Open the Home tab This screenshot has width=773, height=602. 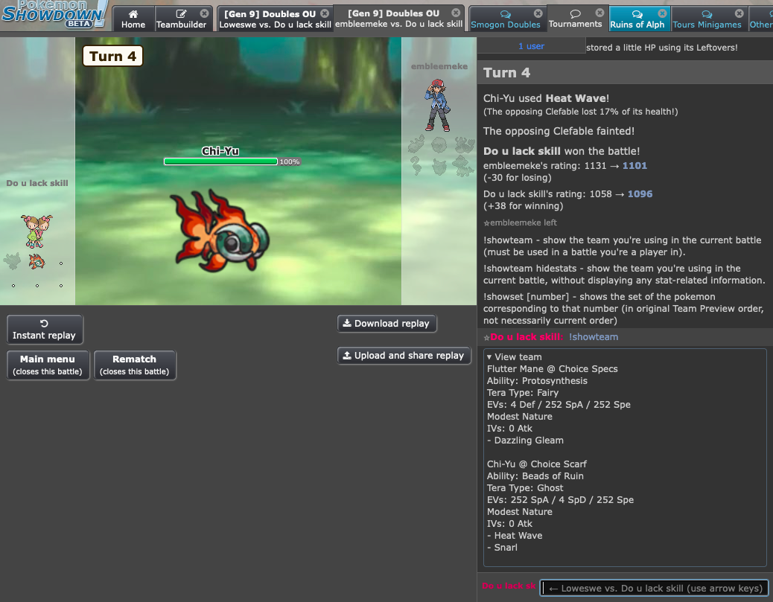(x=133, y=19)
